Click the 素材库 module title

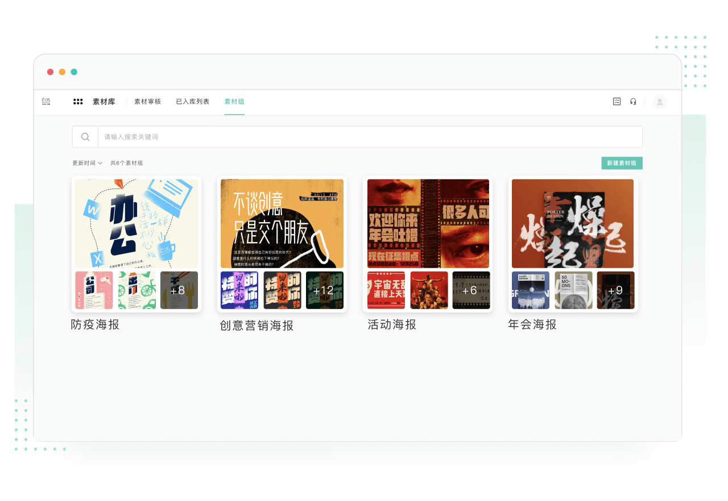[x=104, y=101]
